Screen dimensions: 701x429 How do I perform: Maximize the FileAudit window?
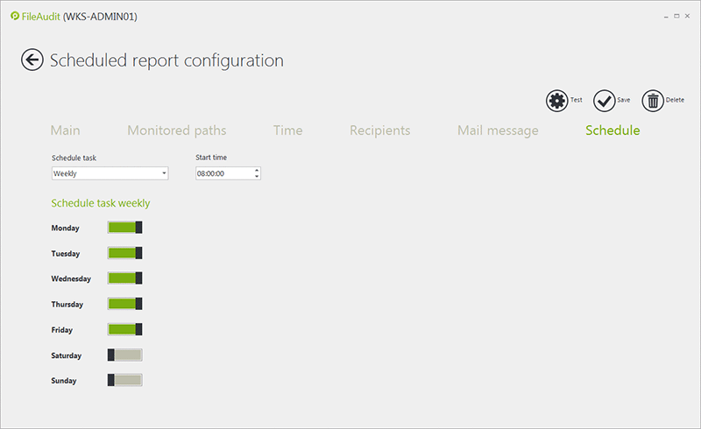click(676, 16)
